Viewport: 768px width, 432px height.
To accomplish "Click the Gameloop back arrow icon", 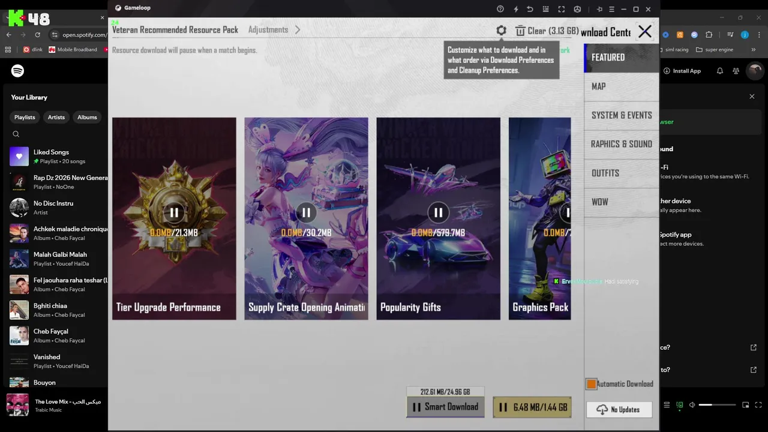I will coord(530,9).
